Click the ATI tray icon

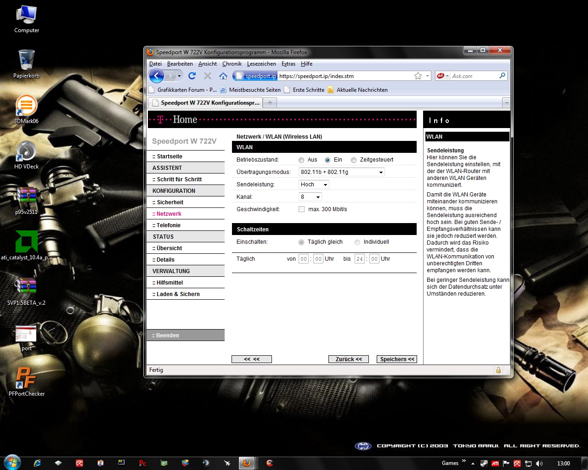click(x=495, y=463)
